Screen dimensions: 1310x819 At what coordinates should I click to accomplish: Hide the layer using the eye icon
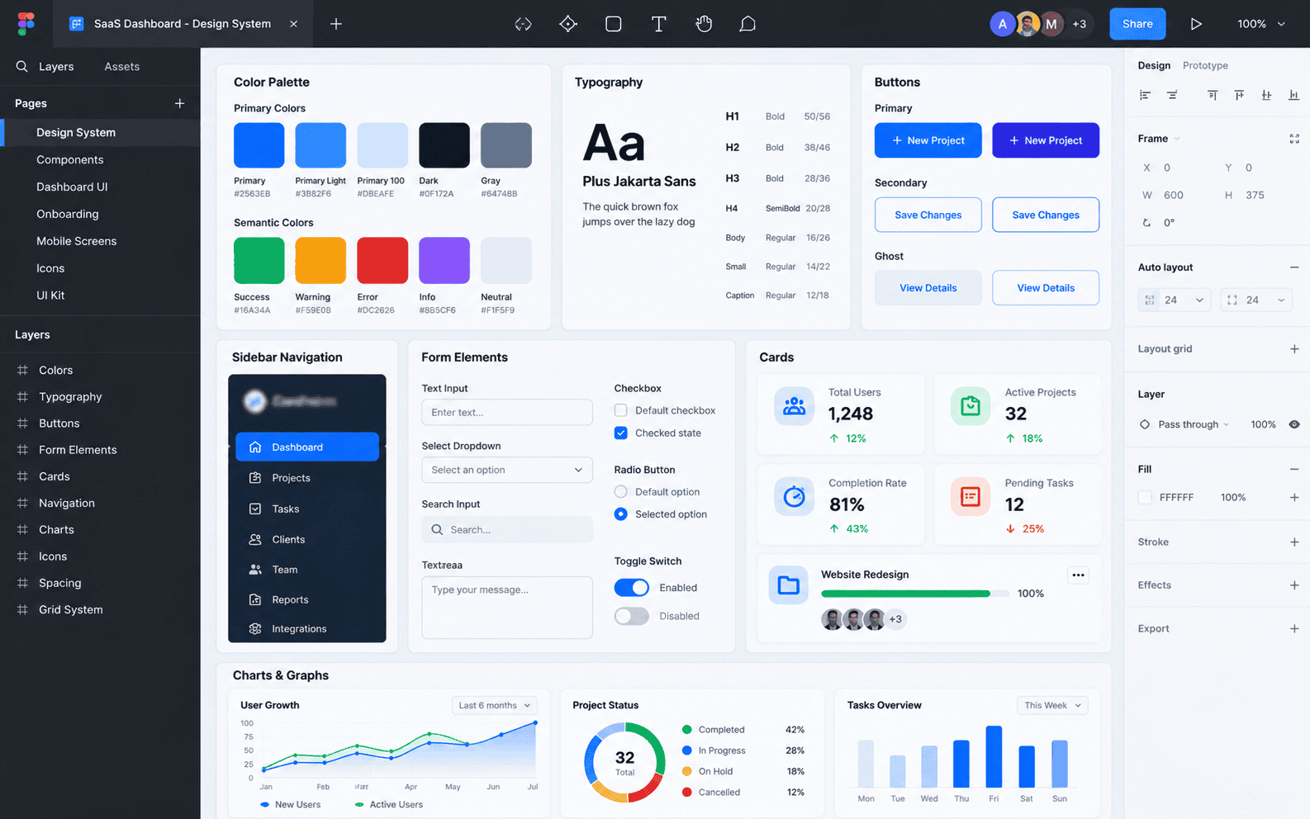pos(1294,424)
